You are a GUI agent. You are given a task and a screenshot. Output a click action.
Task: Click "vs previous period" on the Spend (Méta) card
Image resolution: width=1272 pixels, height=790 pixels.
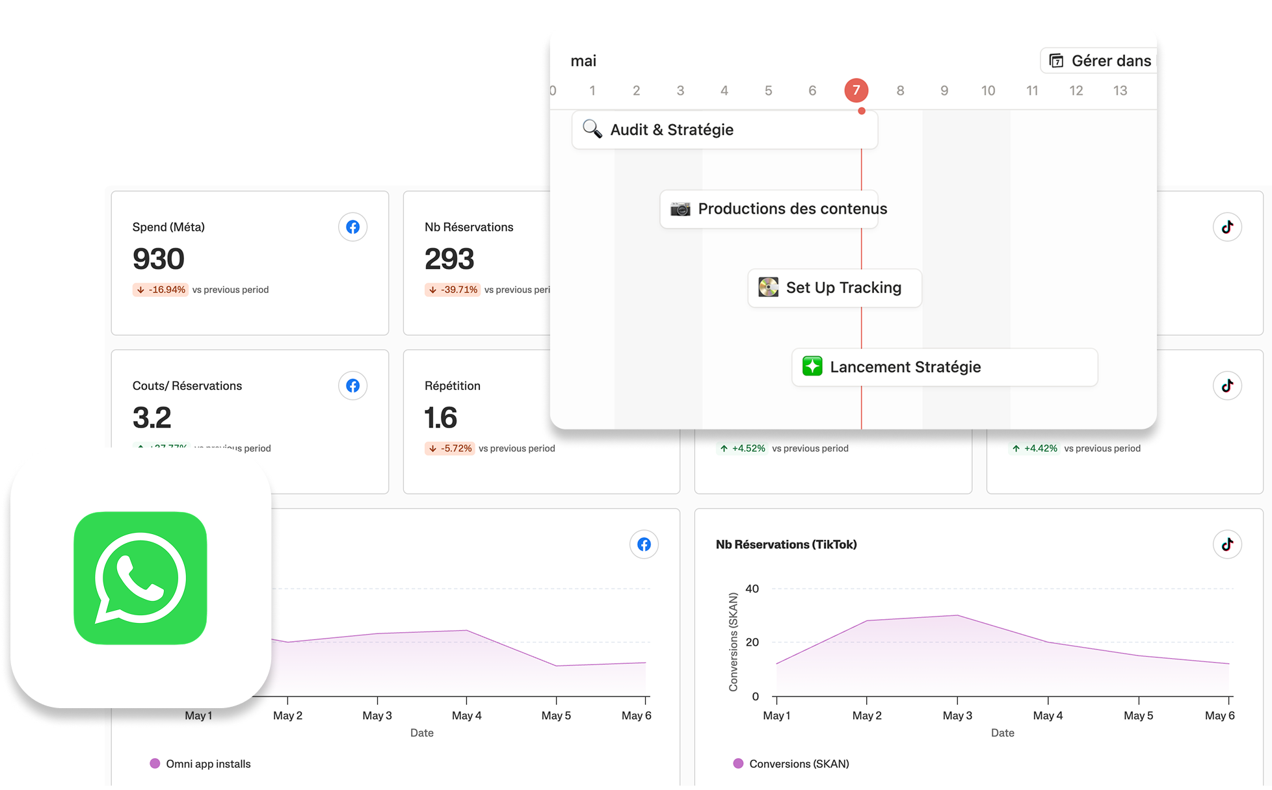point(230,290)
